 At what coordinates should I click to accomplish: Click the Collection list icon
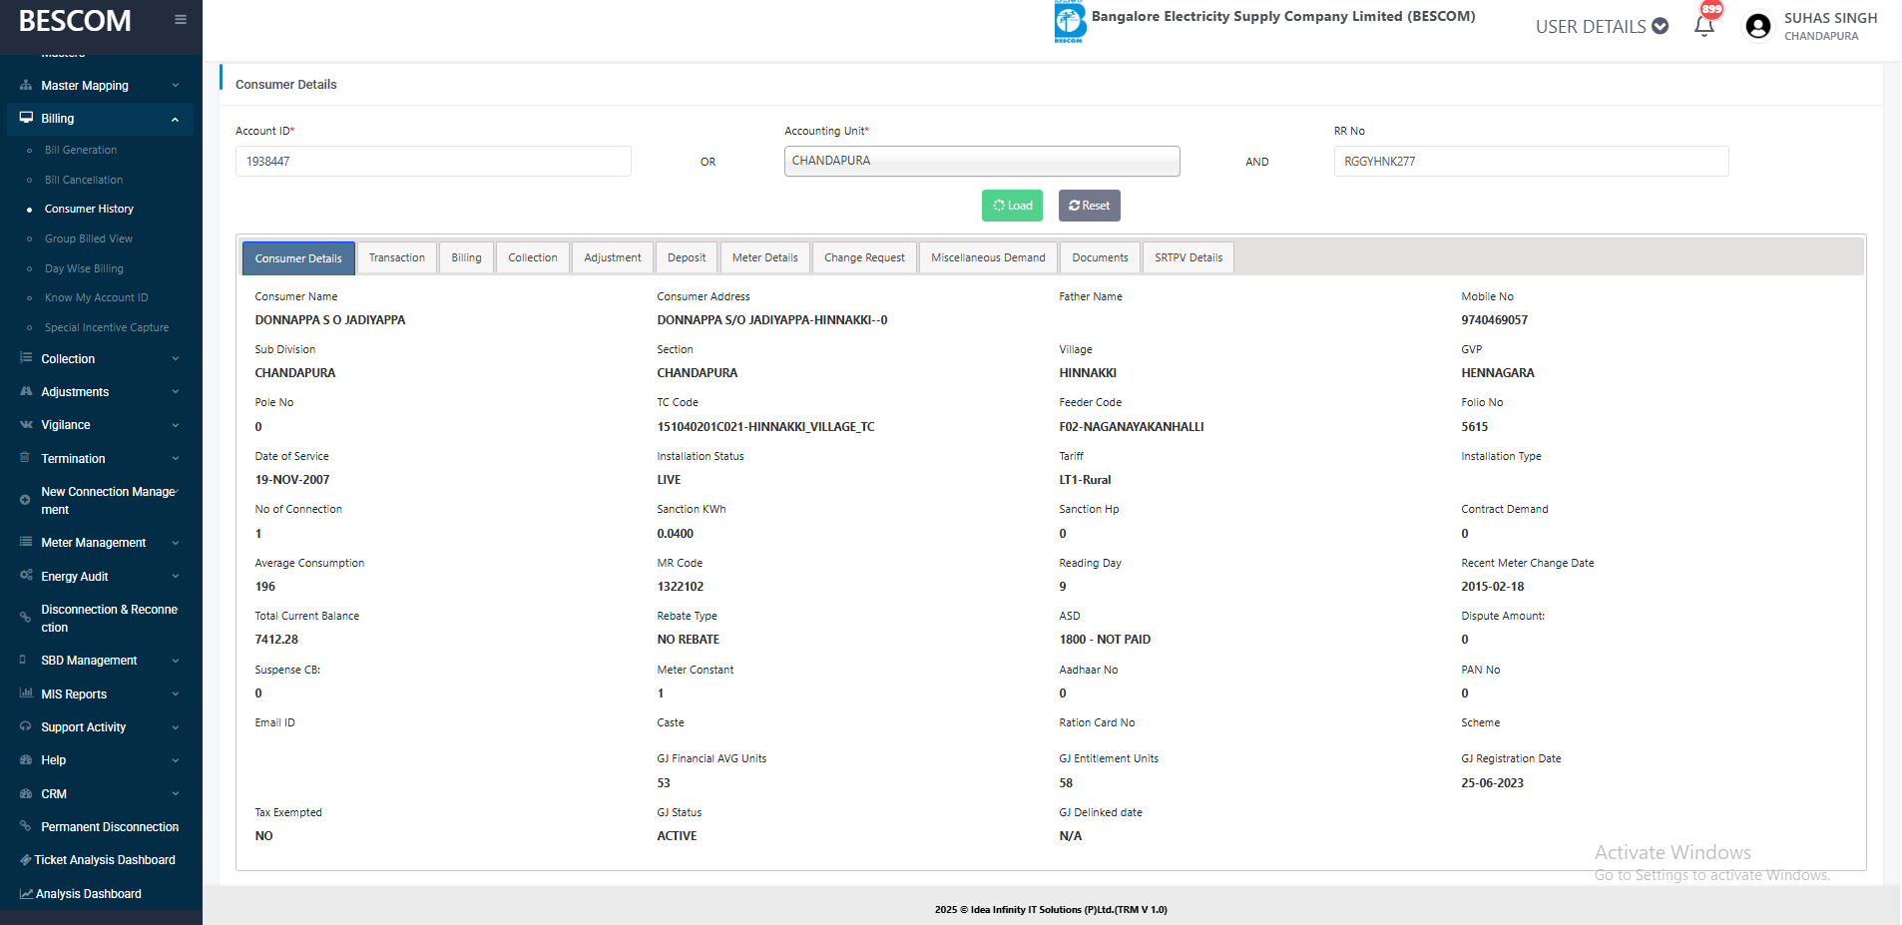(x=26, y=358)
